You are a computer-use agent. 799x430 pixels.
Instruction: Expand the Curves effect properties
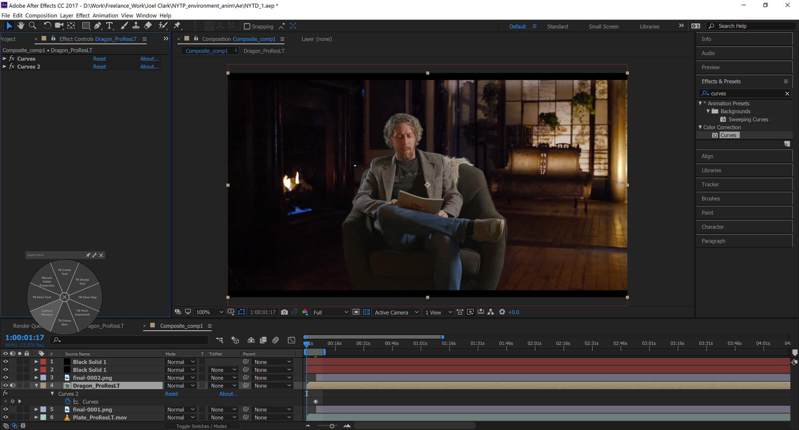click(x=4, y=59)
